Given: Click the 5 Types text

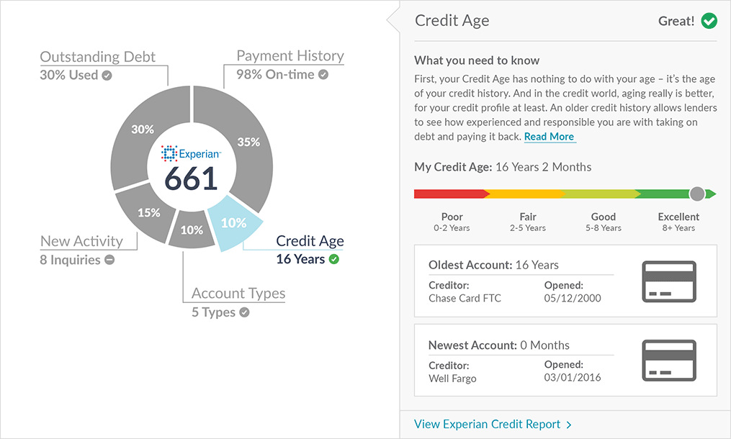Looking at the screenshot, I should (x=213, y=312).
